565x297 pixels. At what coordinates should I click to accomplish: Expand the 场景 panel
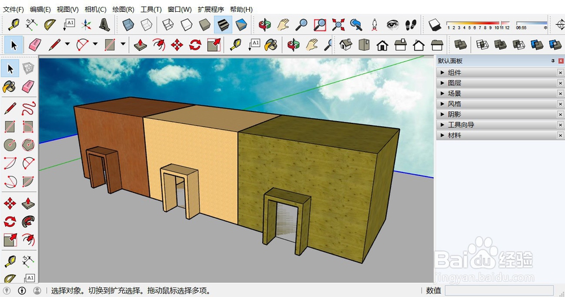pyautogui.click(x=497, y=93)
